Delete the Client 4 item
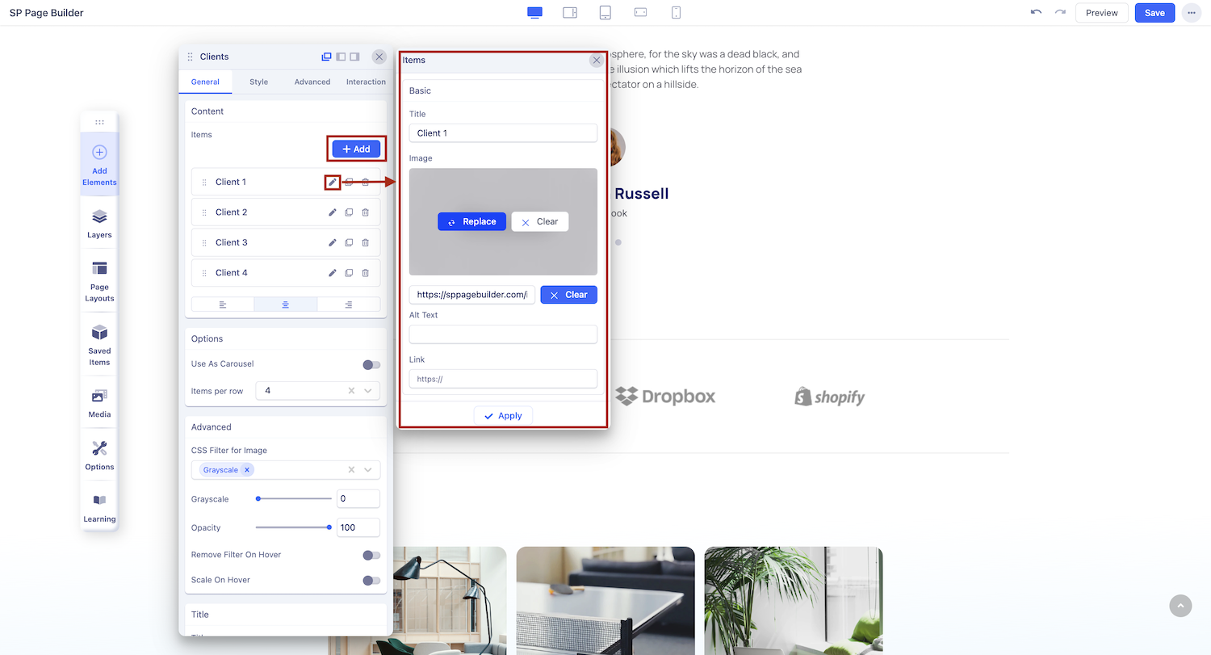 click(365, 273)
